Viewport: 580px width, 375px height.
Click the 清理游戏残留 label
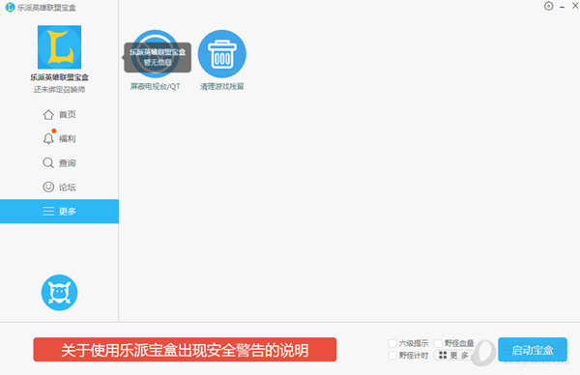pyautogui.click(x=222, y=87)
